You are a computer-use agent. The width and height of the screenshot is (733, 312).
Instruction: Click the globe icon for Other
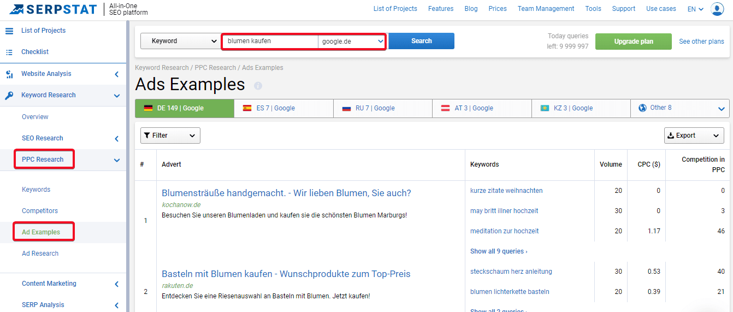(642, 108)
